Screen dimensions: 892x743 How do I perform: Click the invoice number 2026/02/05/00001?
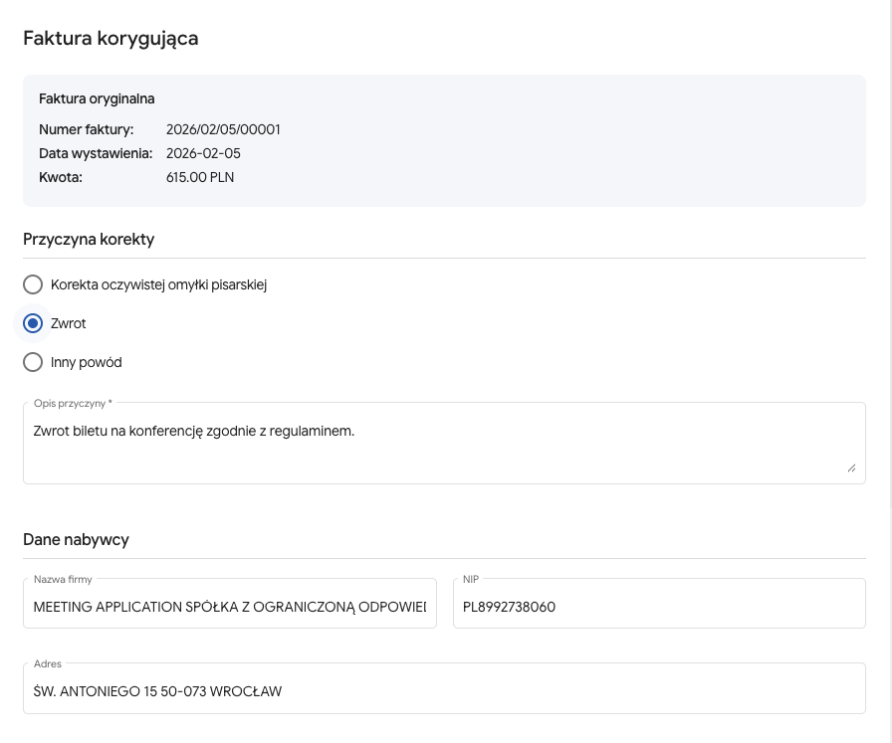click(x=223, y=129)
